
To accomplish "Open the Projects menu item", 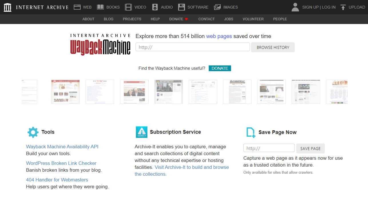I will [132, 19].
